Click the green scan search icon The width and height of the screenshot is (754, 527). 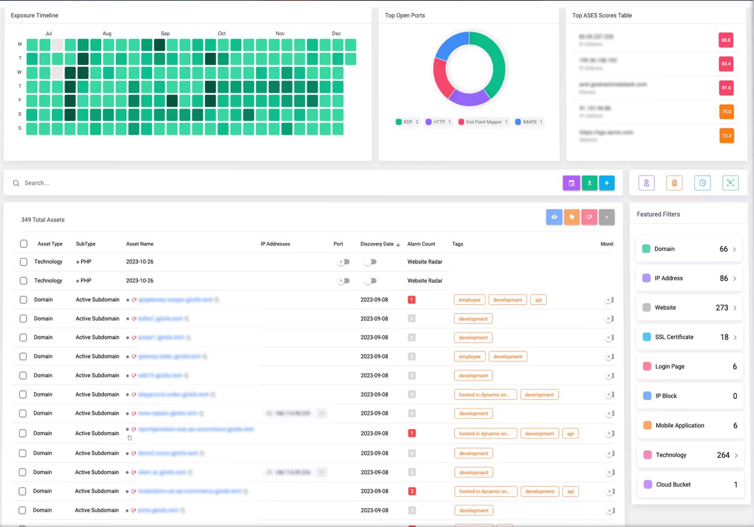tap(730, 183)
